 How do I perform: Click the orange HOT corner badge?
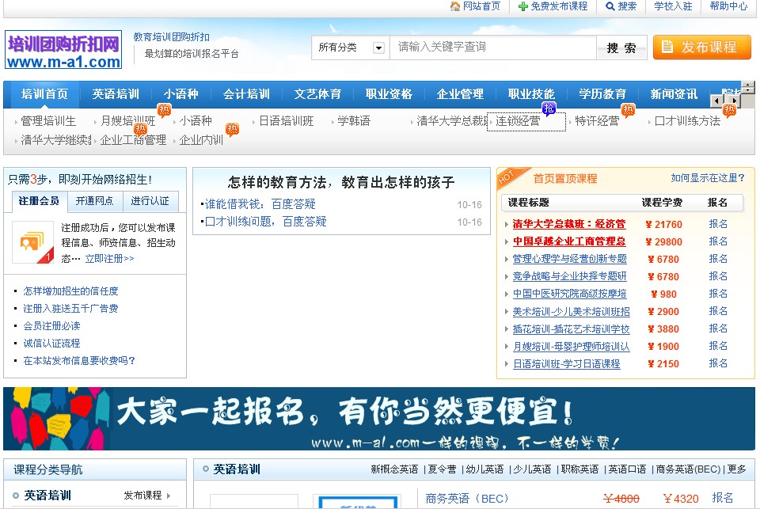pos(509,178)
